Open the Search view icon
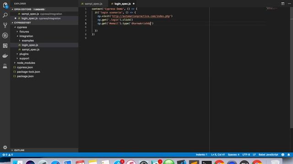This screenshot has height=164, width=293. click(x=5, y=15)
